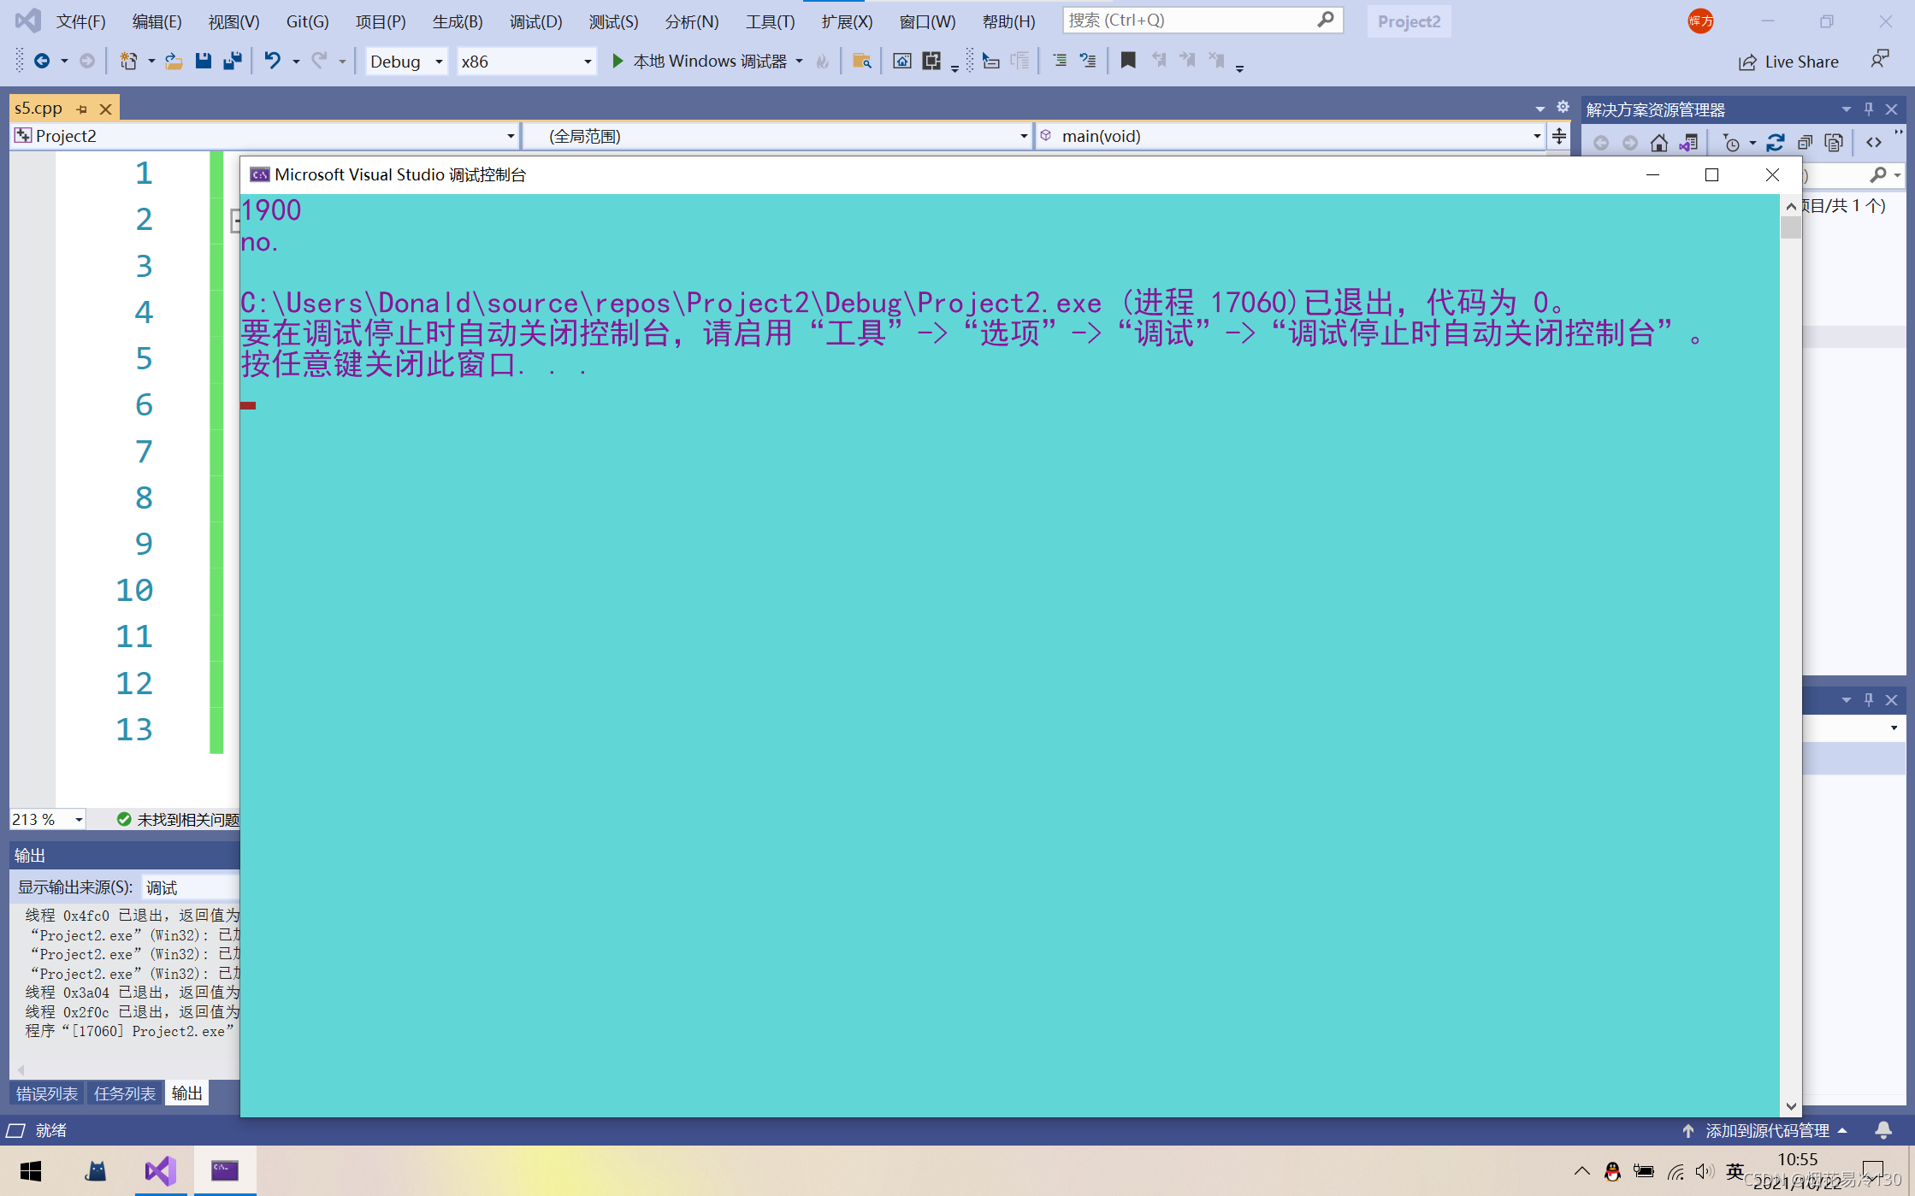Click the 未找到相关问题 status indicator

point(178,819)
